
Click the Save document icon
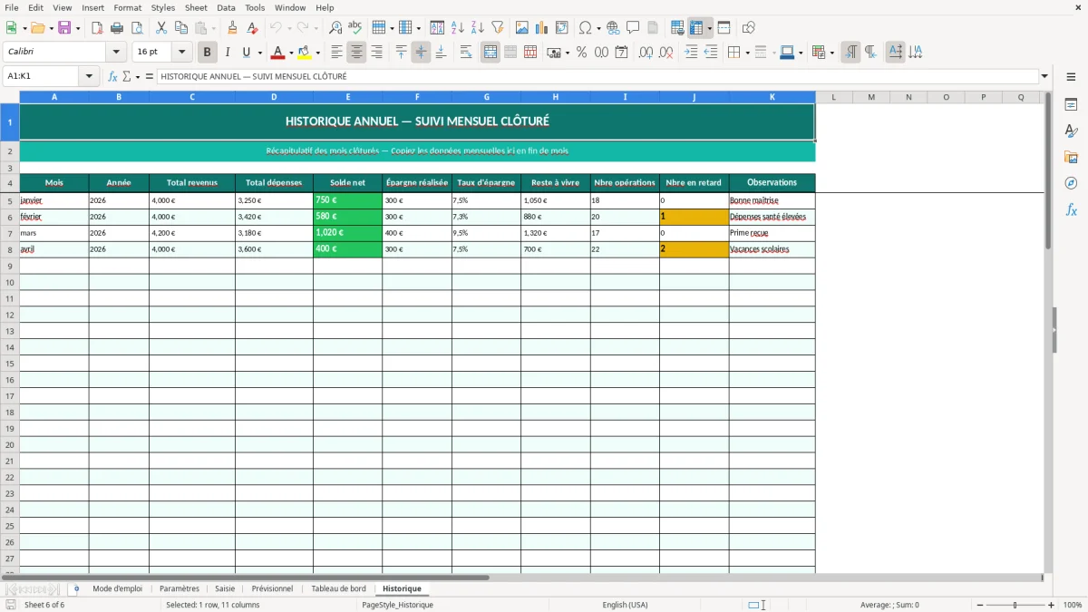click(64, 28)
